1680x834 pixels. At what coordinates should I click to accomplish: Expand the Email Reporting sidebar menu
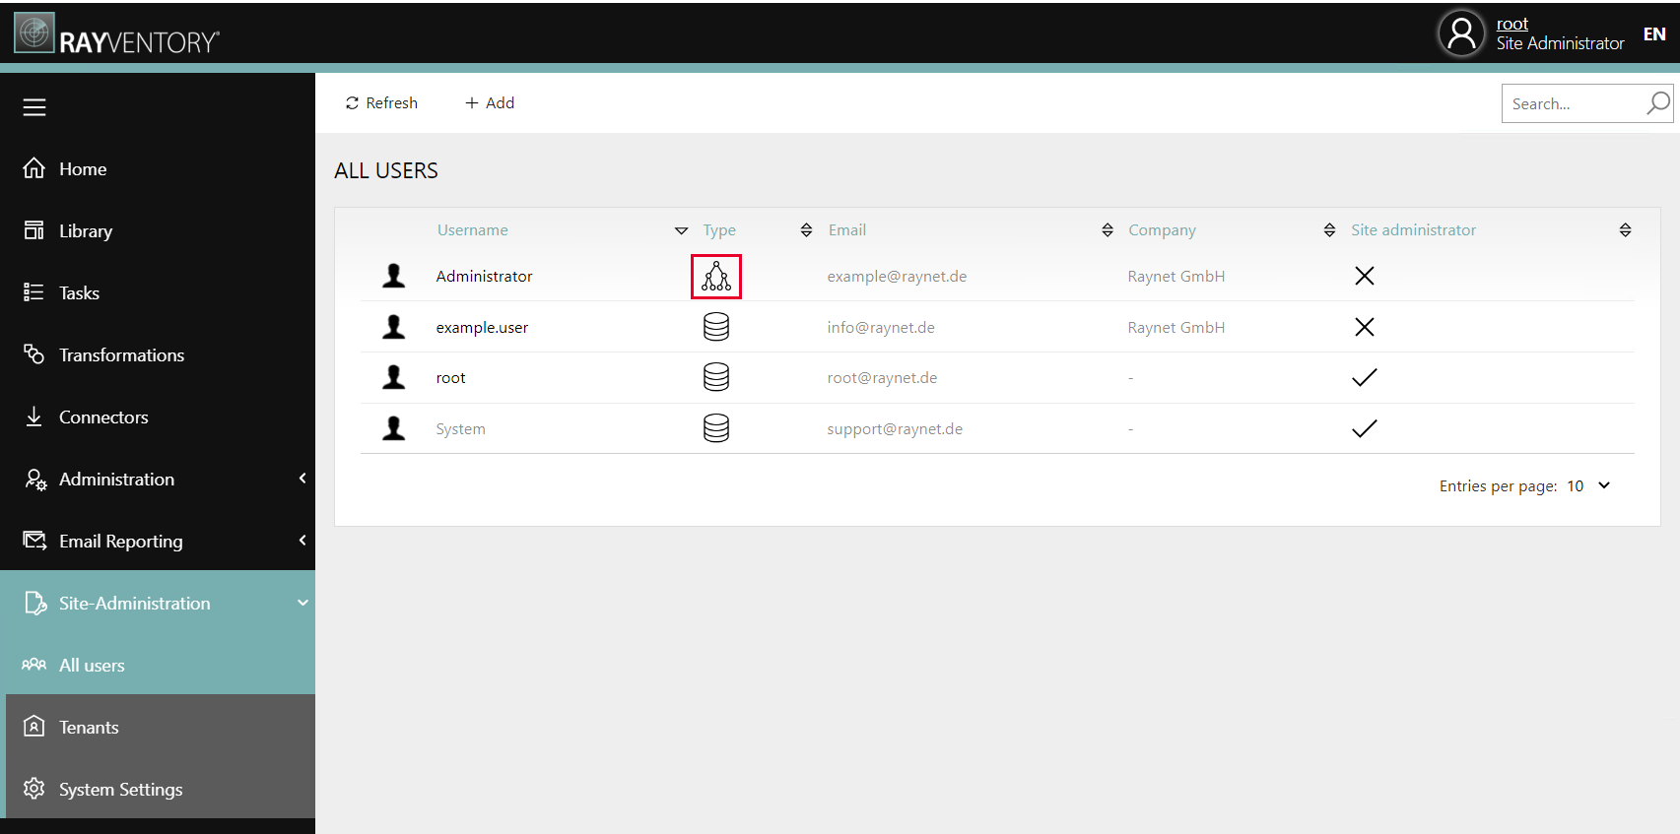(158, 542)
